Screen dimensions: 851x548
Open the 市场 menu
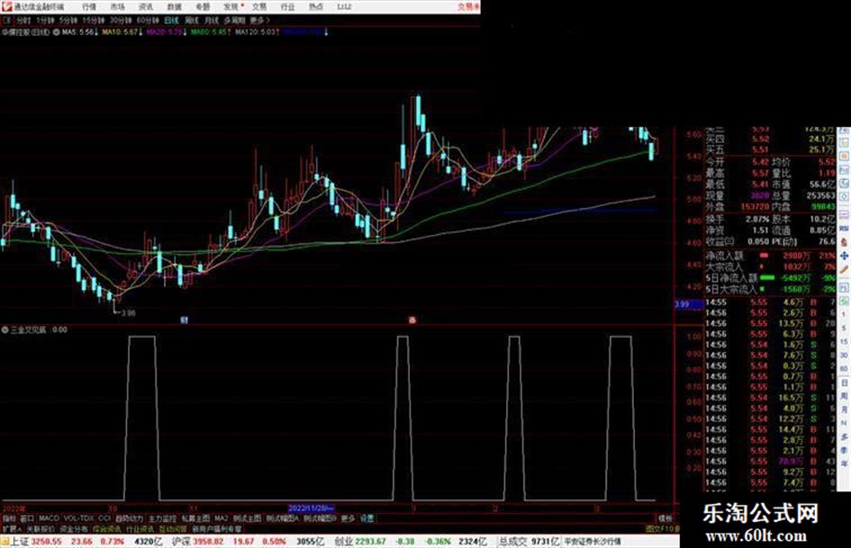point(117,6)
